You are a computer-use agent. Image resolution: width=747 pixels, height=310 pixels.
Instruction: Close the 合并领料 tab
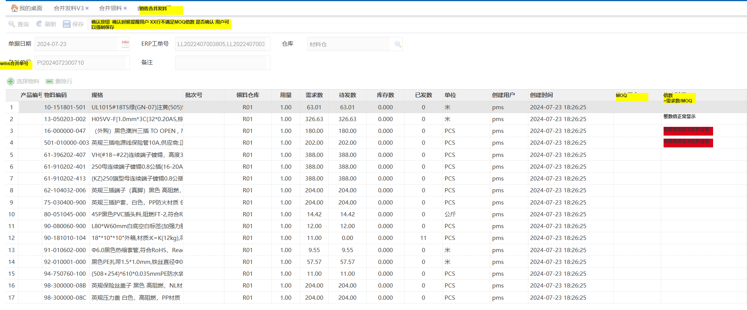(x=125, y=8)
